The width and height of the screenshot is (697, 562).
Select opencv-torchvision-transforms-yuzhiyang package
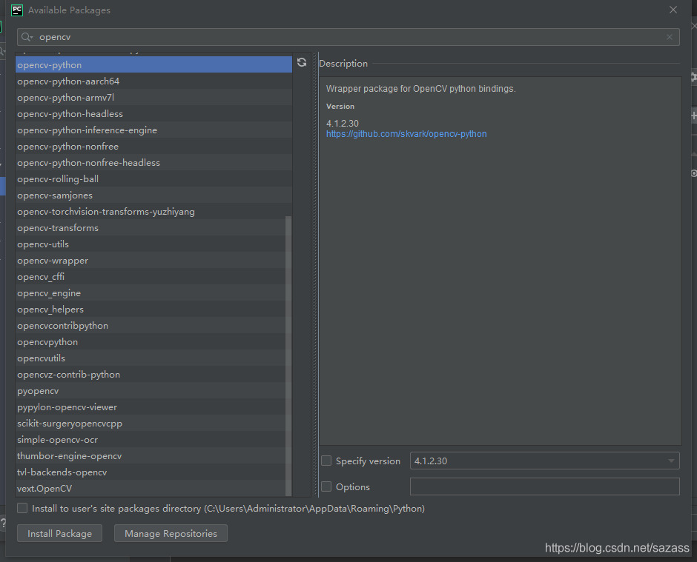[153, 211]
